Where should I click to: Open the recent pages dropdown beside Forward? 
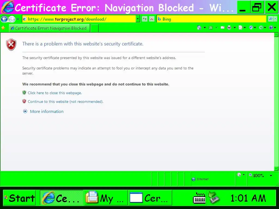click(18, 19)
